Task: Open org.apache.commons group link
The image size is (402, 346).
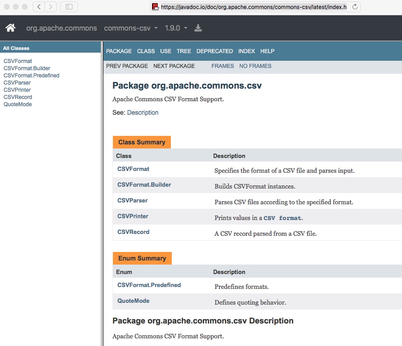Action: 62,28
